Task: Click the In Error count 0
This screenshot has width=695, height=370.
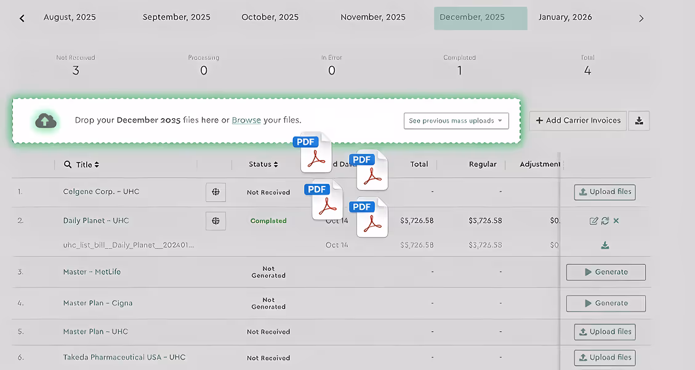Action: tap(332, 70)
